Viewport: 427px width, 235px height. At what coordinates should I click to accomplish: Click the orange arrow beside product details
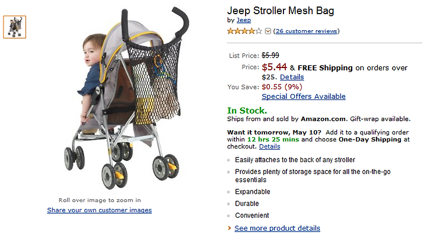(230, 228)
